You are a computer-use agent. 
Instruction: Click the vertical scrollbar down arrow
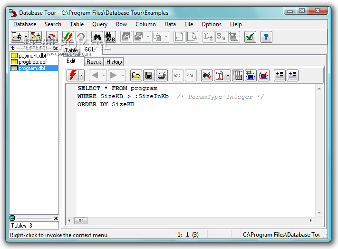pyautogui.click(x=319, y=213)
